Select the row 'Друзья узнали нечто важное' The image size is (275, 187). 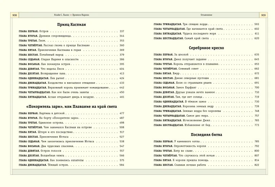coord(207,92)
